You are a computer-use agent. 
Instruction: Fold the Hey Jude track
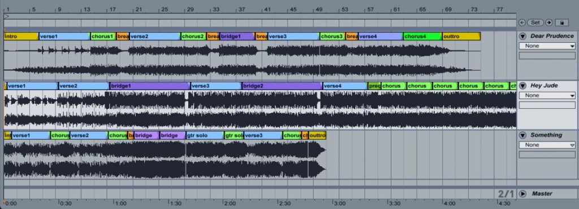pos(522,86)
